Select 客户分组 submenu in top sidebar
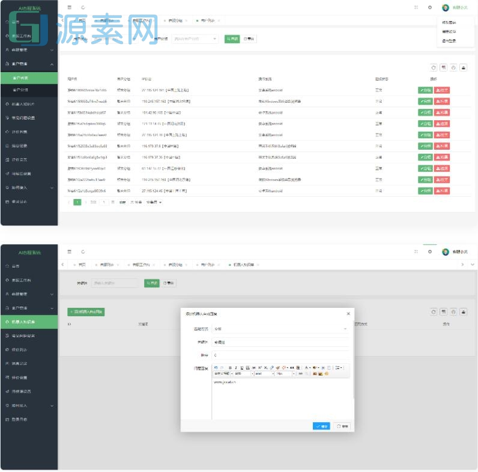 coord(29,90)
